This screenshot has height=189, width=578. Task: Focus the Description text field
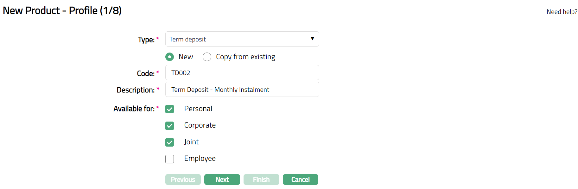click(242, 90)
